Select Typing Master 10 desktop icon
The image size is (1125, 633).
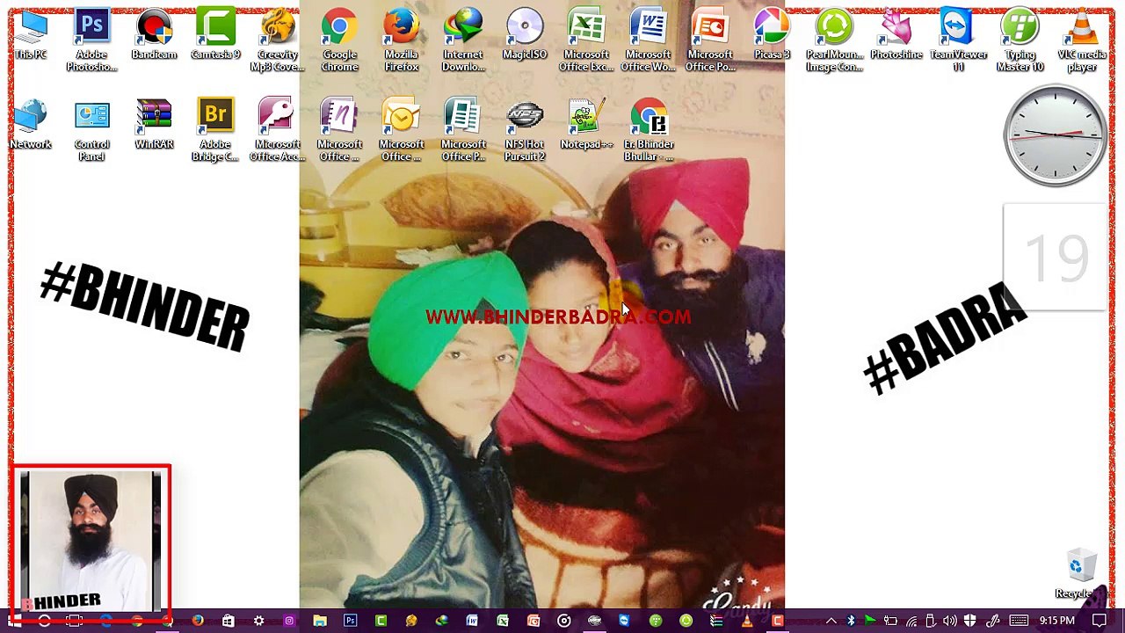(x=1020, y=40)
